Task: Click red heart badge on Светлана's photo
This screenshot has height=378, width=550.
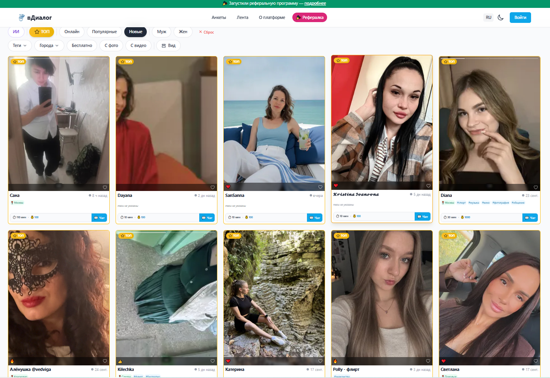Action: [443, 361]
